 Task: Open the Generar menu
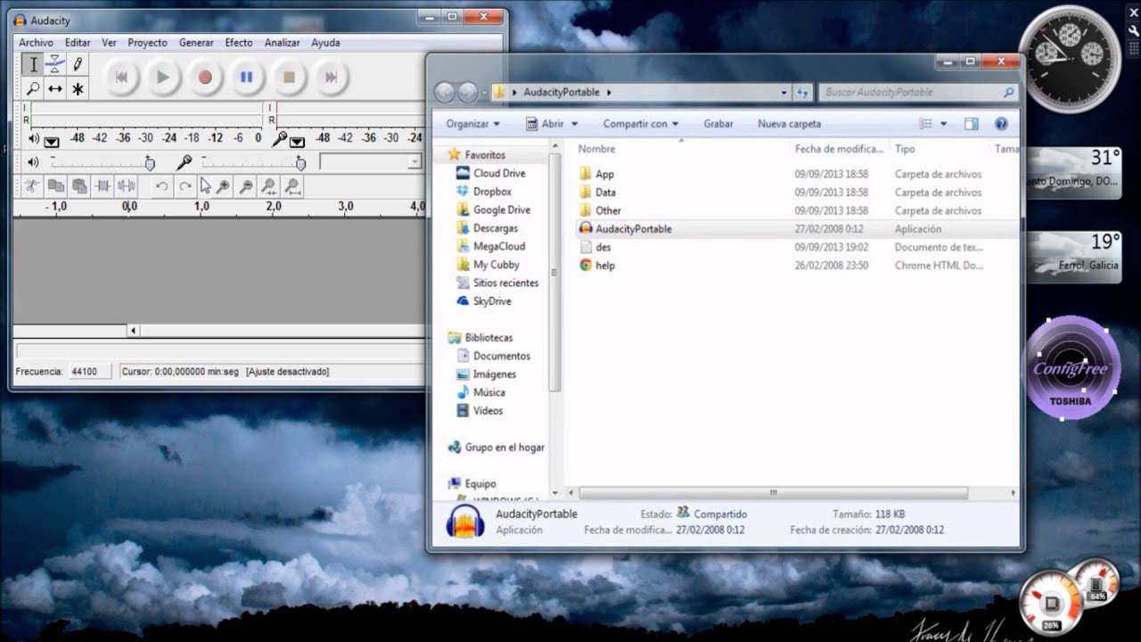point(196,42)
